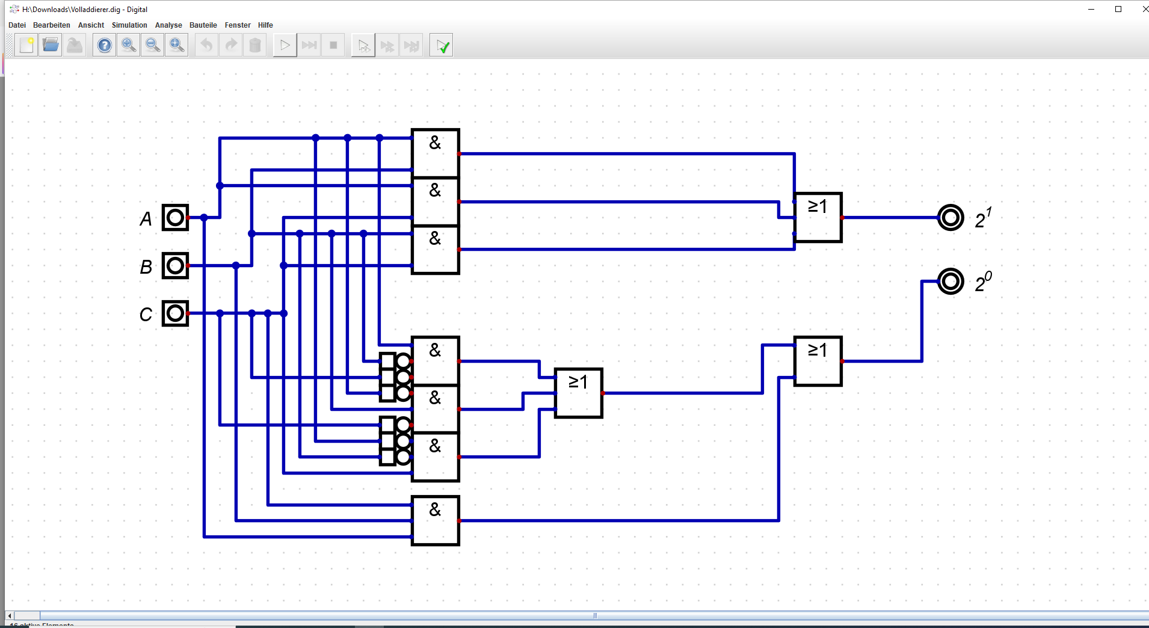The width and height of the screenshot is (1149, 628).
Task: Zoom in with the magnifier plus icon
Action: [x=129, y=45]
